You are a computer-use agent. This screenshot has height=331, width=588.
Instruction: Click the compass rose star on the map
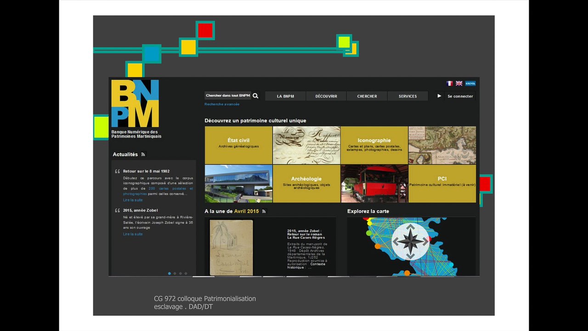click(x=410, y=241)
